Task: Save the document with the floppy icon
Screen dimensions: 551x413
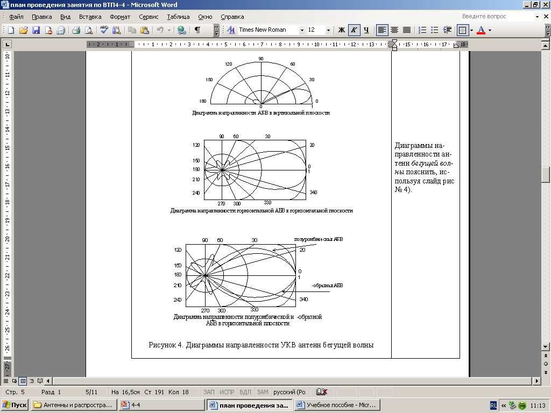Action: [x=36, y=30]
